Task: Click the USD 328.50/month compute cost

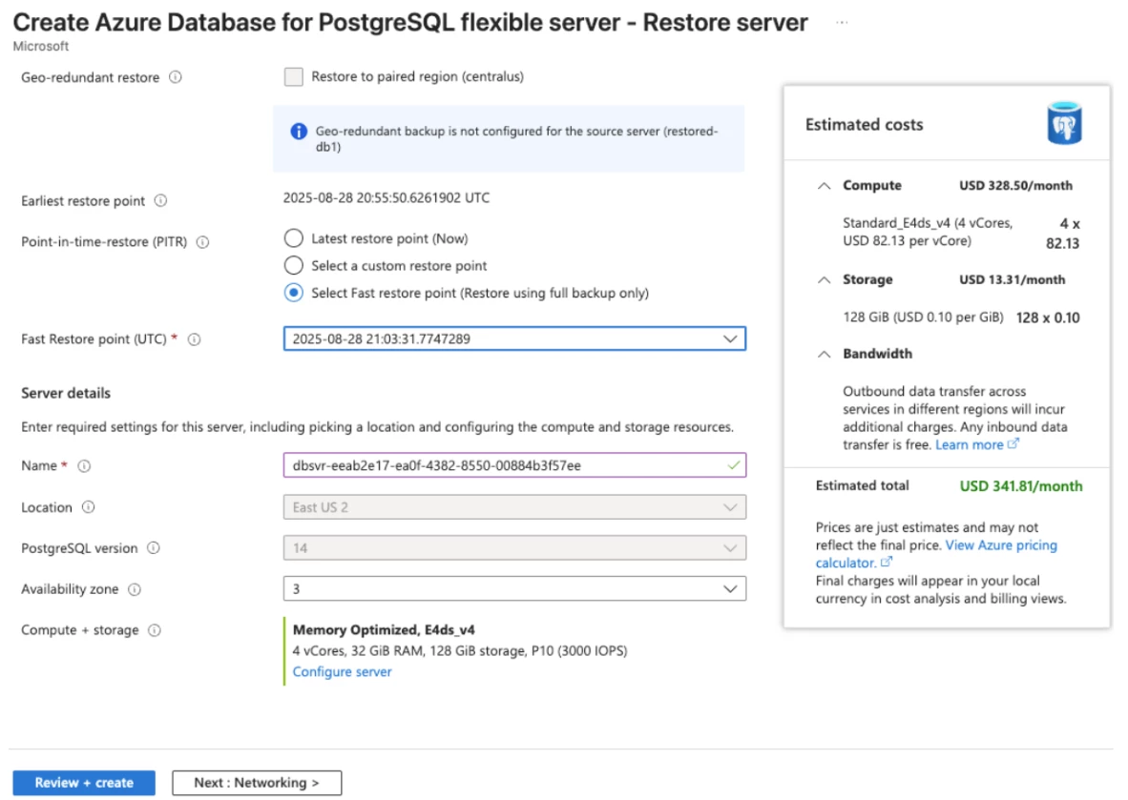Action: pyautogui.click(x=1015, y=185)
